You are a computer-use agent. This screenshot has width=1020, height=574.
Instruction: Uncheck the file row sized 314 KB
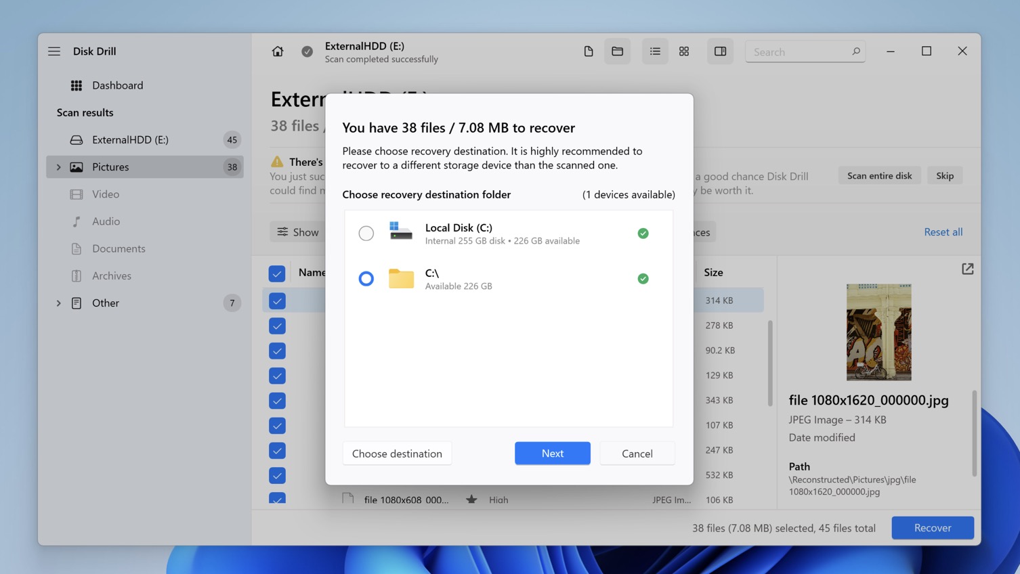277,301
